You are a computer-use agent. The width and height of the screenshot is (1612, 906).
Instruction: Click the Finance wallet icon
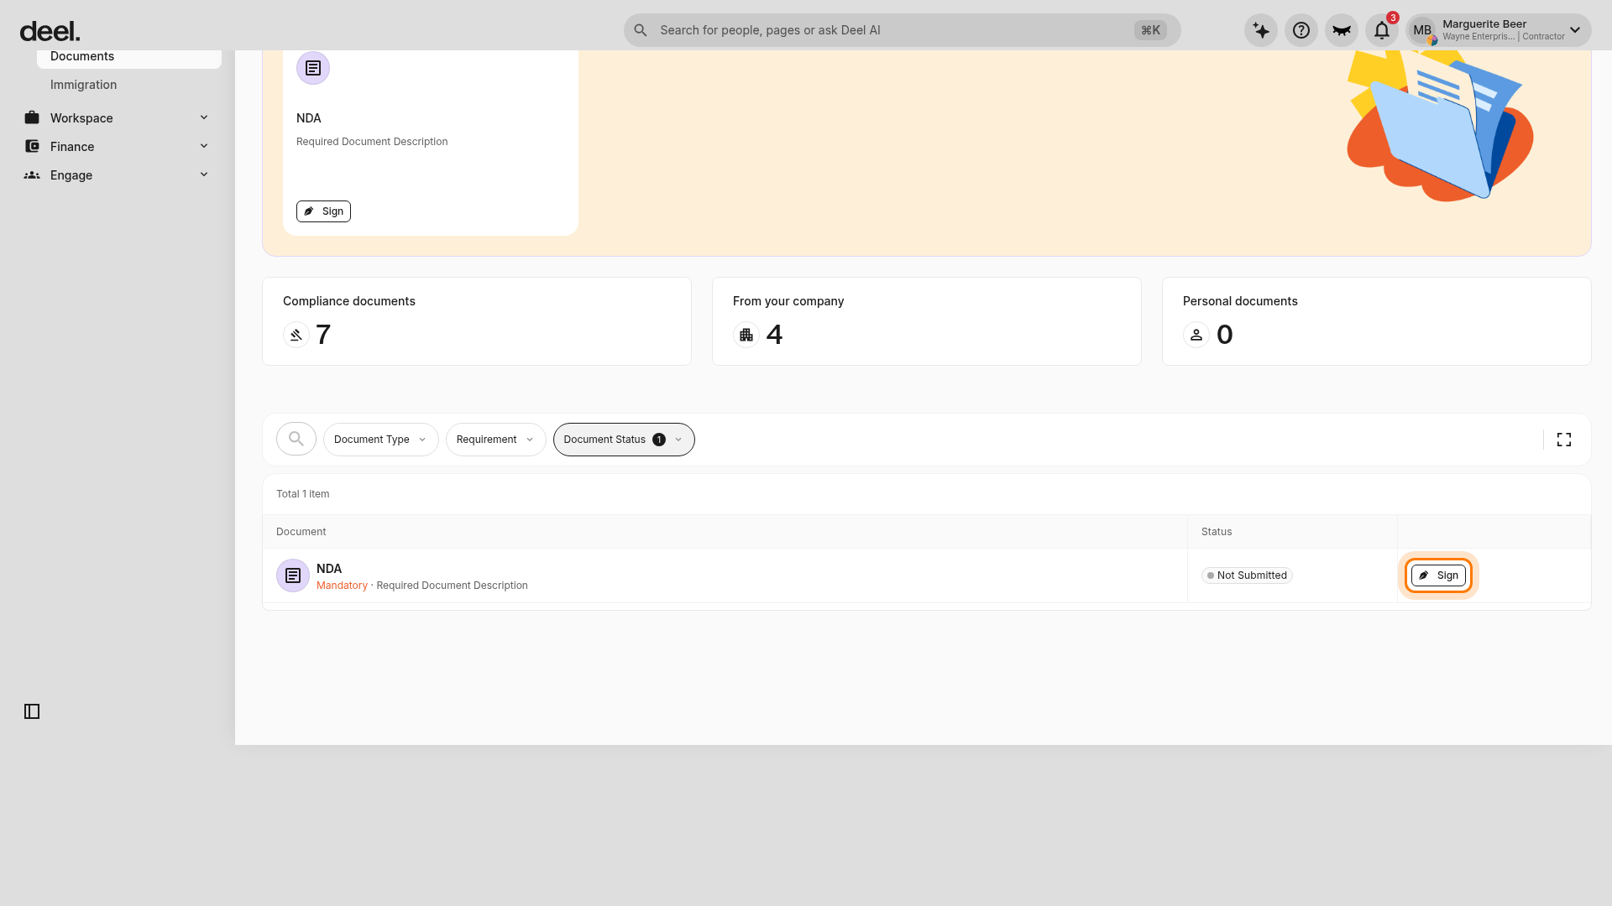pos(32,146)
